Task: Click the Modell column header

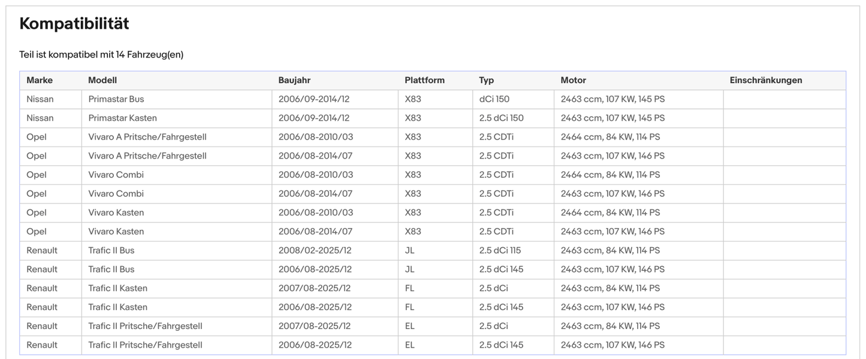Action: [x=102, y=80]
